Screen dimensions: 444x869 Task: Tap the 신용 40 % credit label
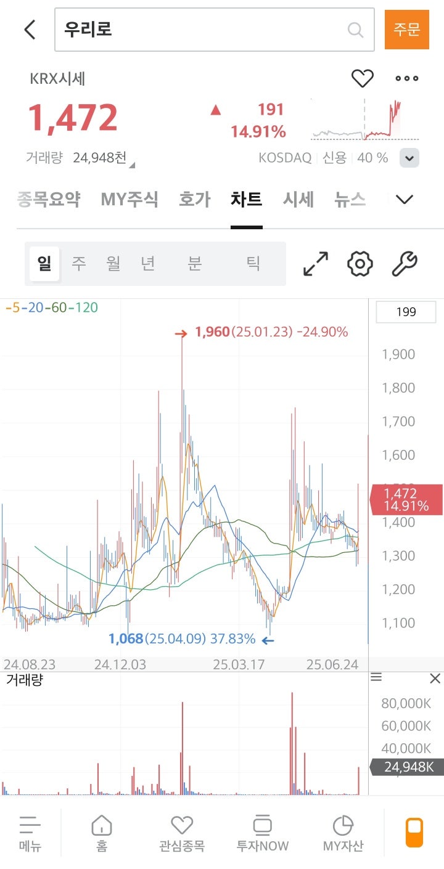click(x=356, y=158)
